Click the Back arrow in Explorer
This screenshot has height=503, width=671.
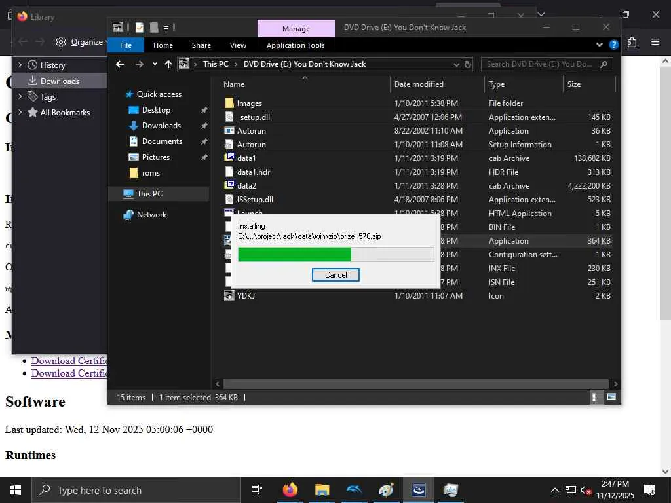[120, 64]
